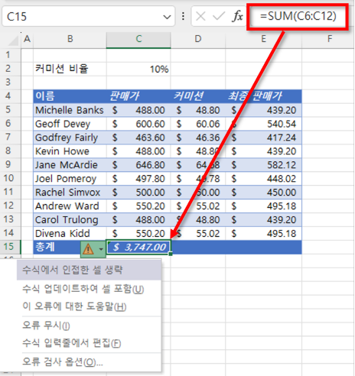
Task: Click the 540.54 final price cell
Action: pyautogui.click(x=263, y=124)
